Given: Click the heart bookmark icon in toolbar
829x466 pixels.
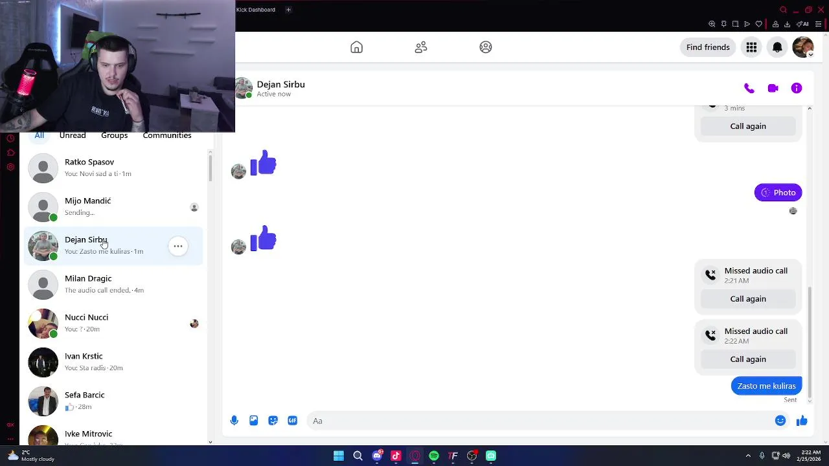Looking at the screenshot, I should [x=758, y=24].
